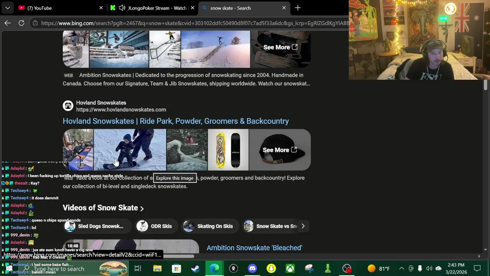This screenshot has height=276, width=490.
Task: Show more video chips with right arrow
Action: pyautogui.click(x=303, y=226)
